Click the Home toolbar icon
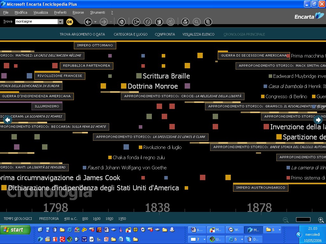The image size is (326, 244). 122,22
